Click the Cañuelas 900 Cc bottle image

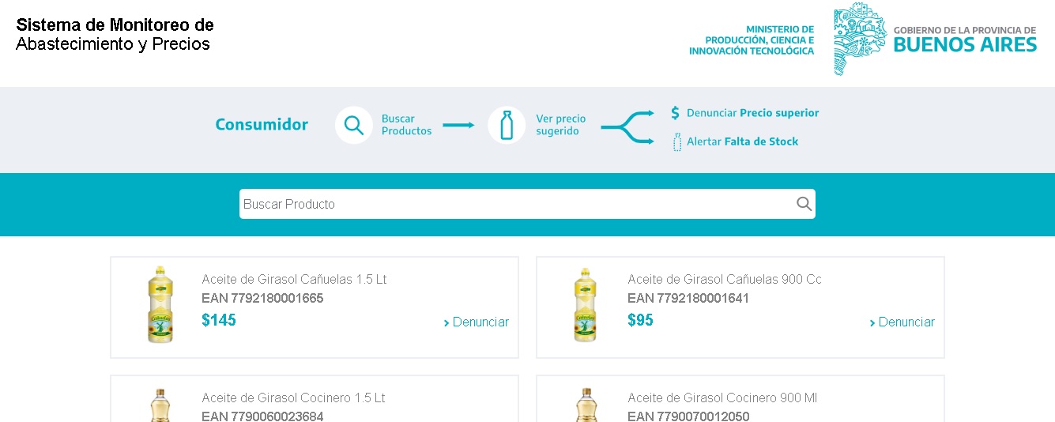point(586,304)
